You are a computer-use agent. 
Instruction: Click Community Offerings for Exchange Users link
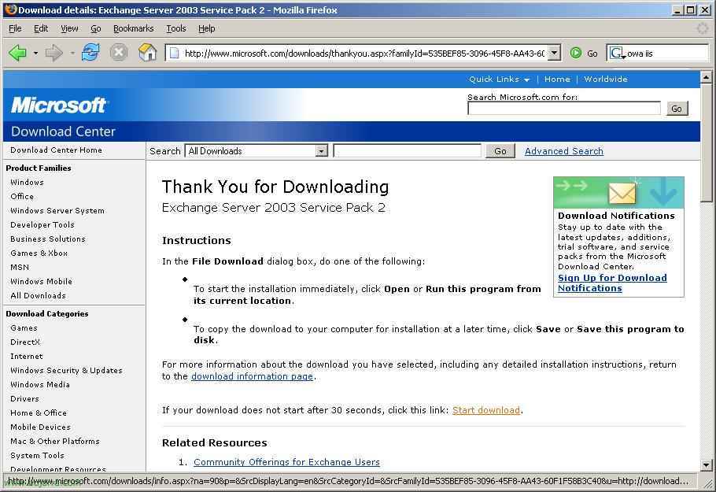[x=286, y=462]
